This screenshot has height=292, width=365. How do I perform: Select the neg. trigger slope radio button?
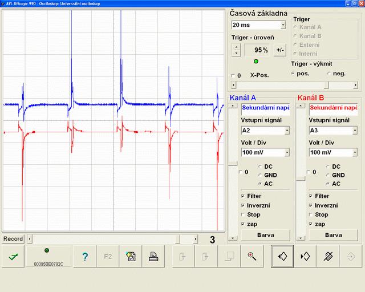tap(329, 74)
